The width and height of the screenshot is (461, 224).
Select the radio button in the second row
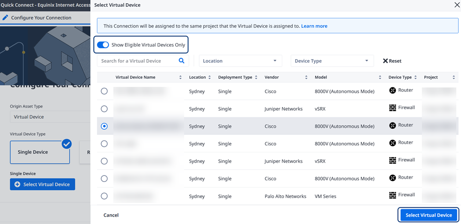pyautogui.click(x=104, y=109)
